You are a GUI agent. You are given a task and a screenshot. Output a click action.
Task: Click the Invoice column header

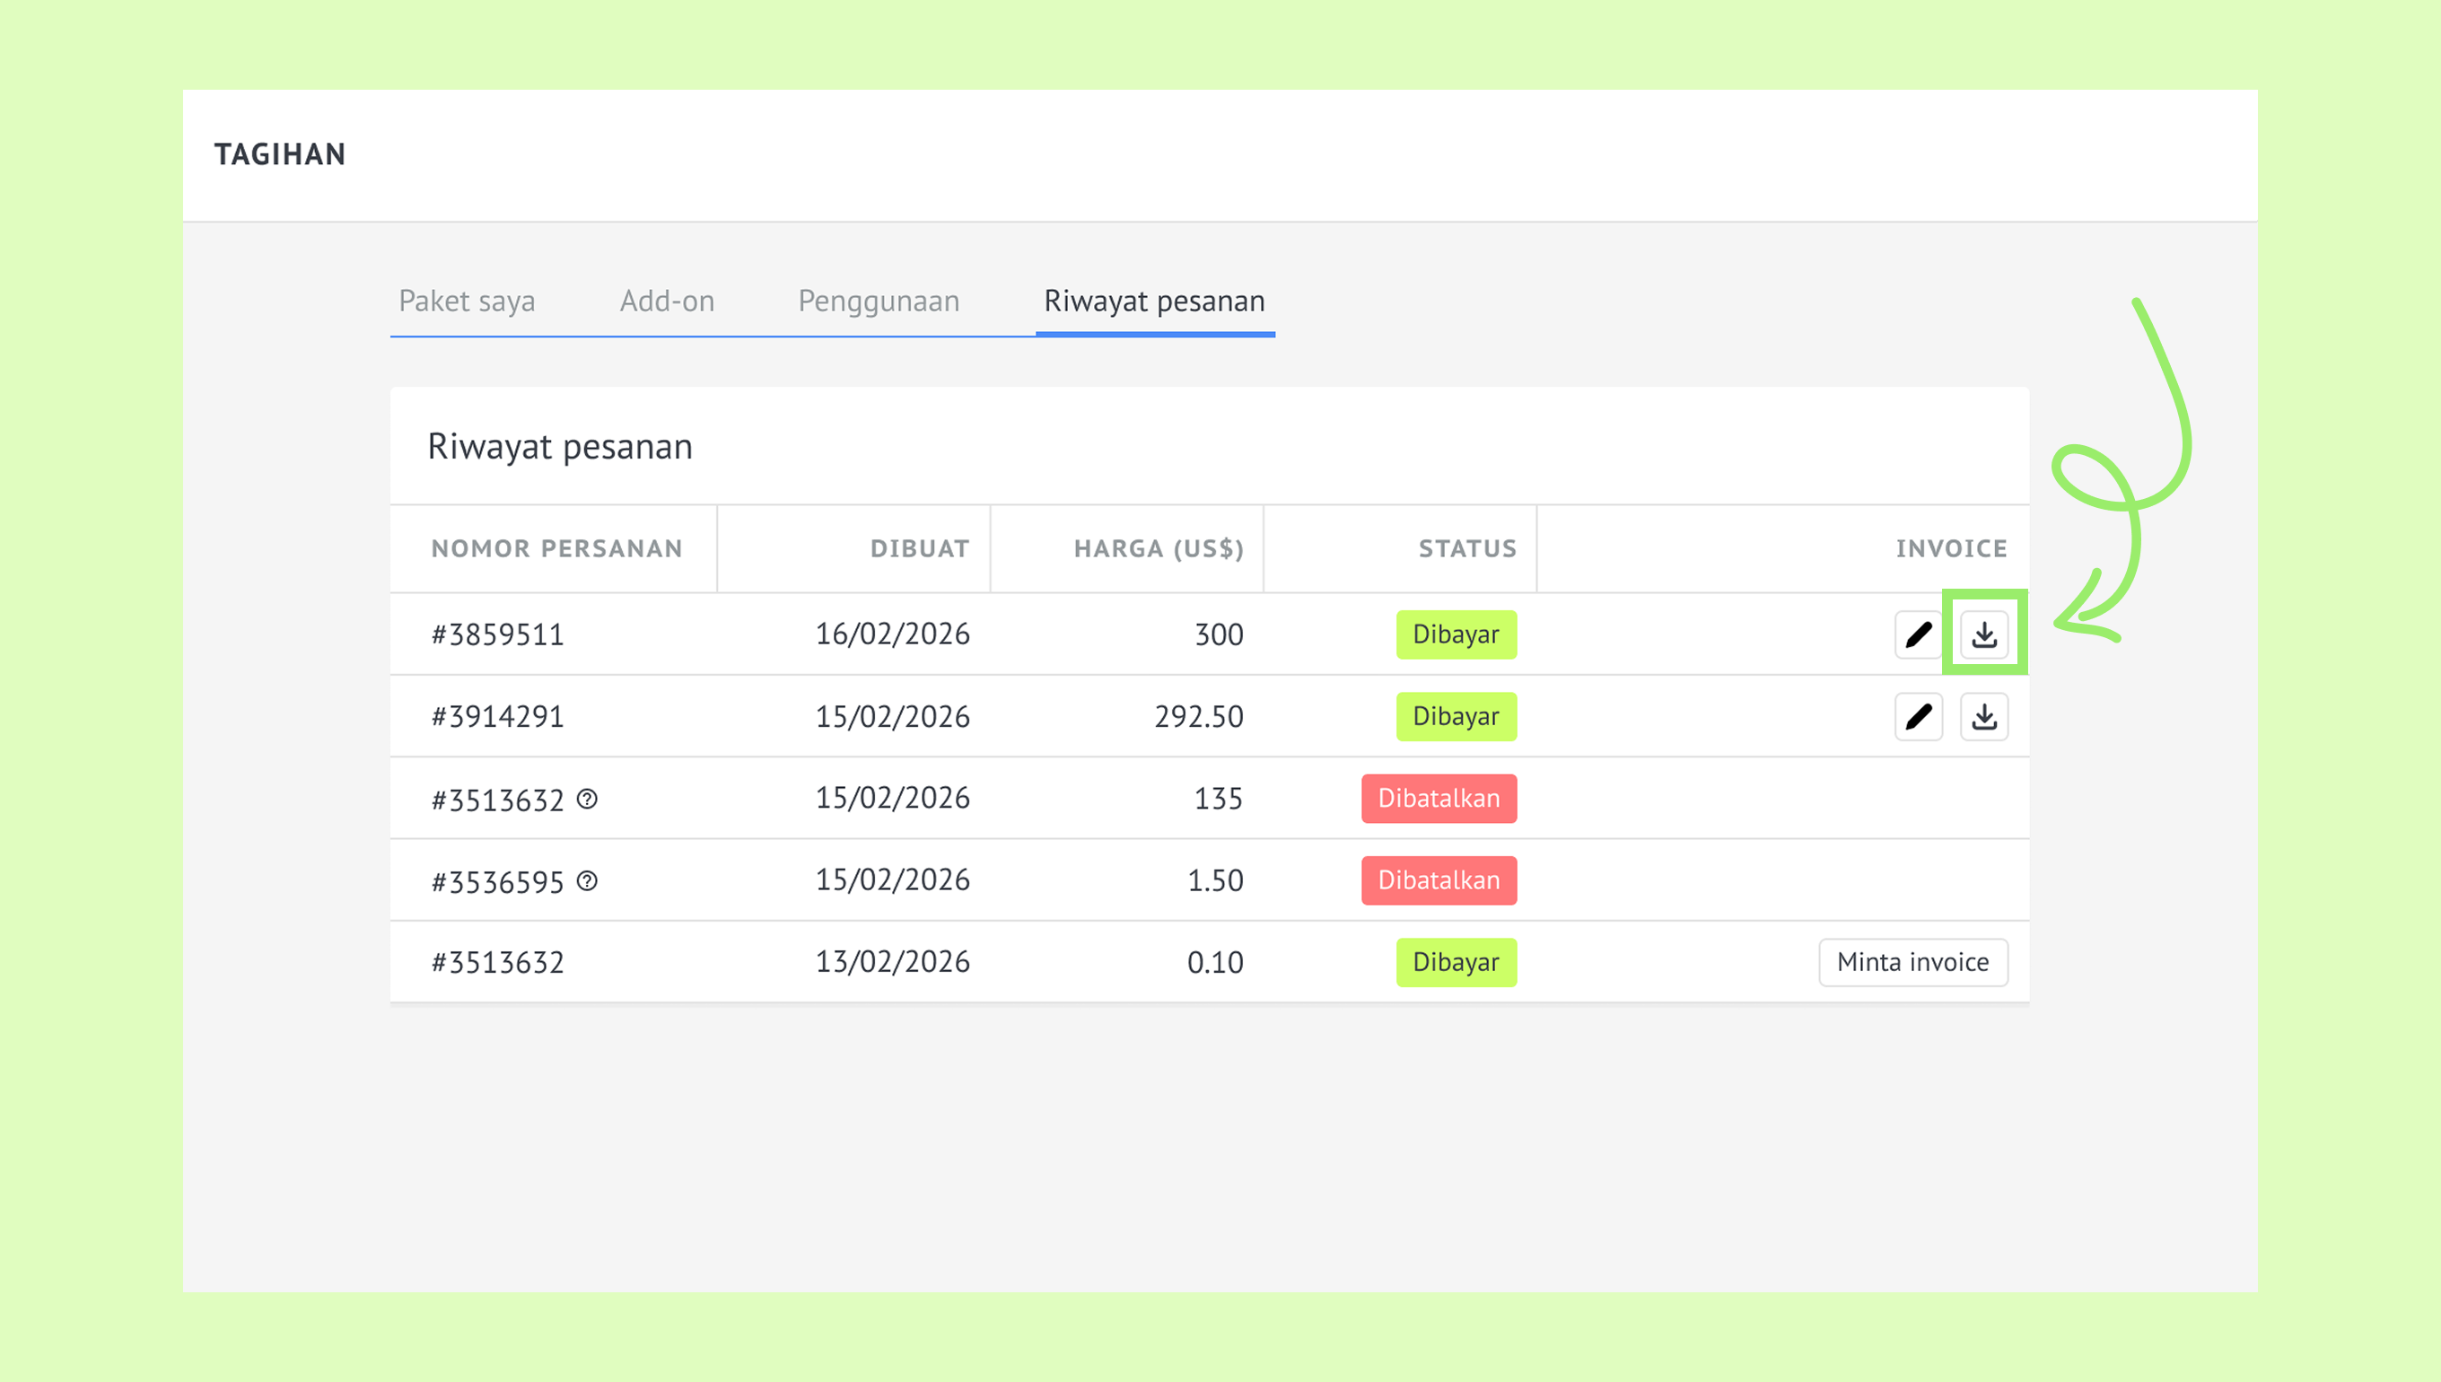pyautogui.click(x=1951, y=548)
